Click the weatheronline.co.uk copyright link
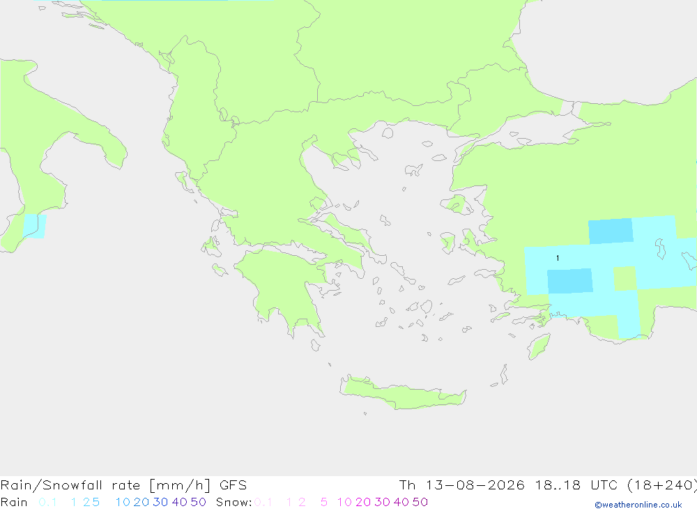Screen dimensions: 697x511 (638, 505)
